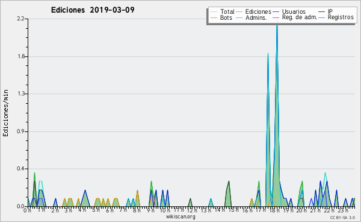Screen dimensions: 361x222
Task: Click the y-axis value 0.9
Action: 20,131
